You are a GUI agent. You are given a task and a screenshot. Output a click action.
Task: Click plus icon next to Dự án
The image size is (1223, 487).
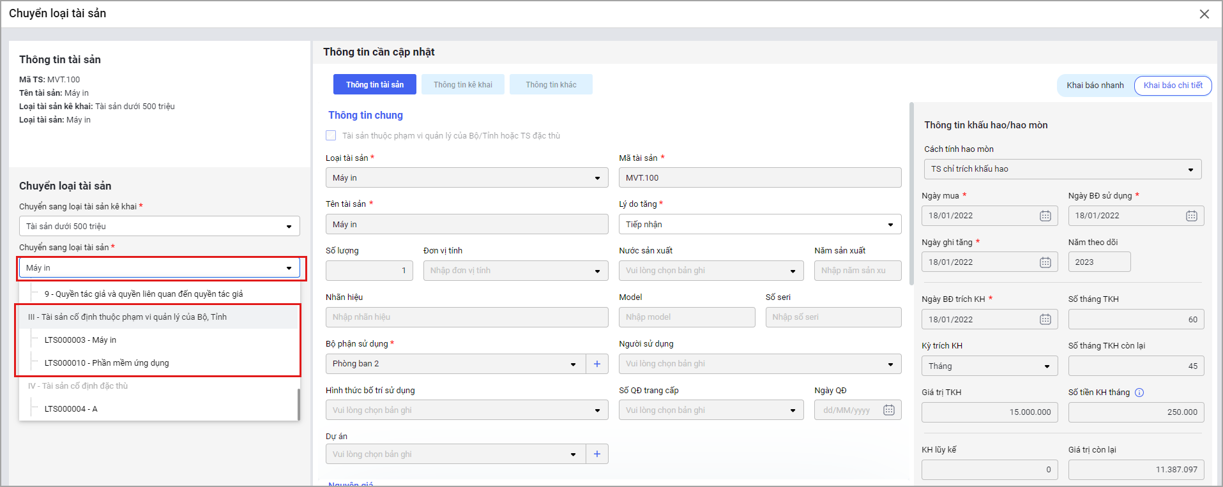[596, 454]
